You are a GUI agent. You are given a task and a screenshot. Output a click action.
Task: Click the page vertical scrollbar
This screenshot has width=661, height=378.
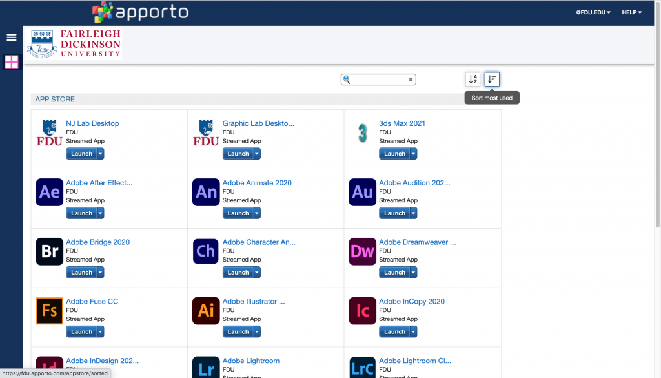point(658,114)
